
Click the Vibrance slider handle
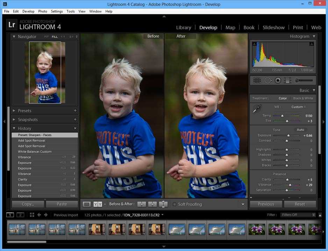(x=290, y=185)
